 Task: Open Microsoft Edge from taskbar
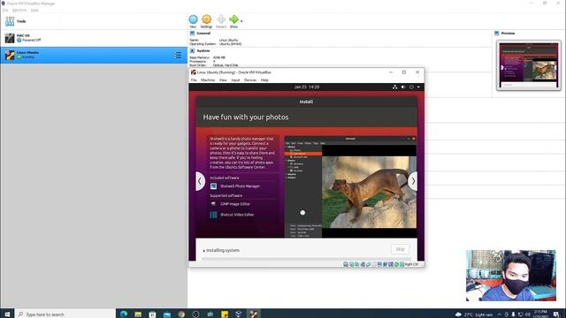pyautogui.click(x=124, y=314)
